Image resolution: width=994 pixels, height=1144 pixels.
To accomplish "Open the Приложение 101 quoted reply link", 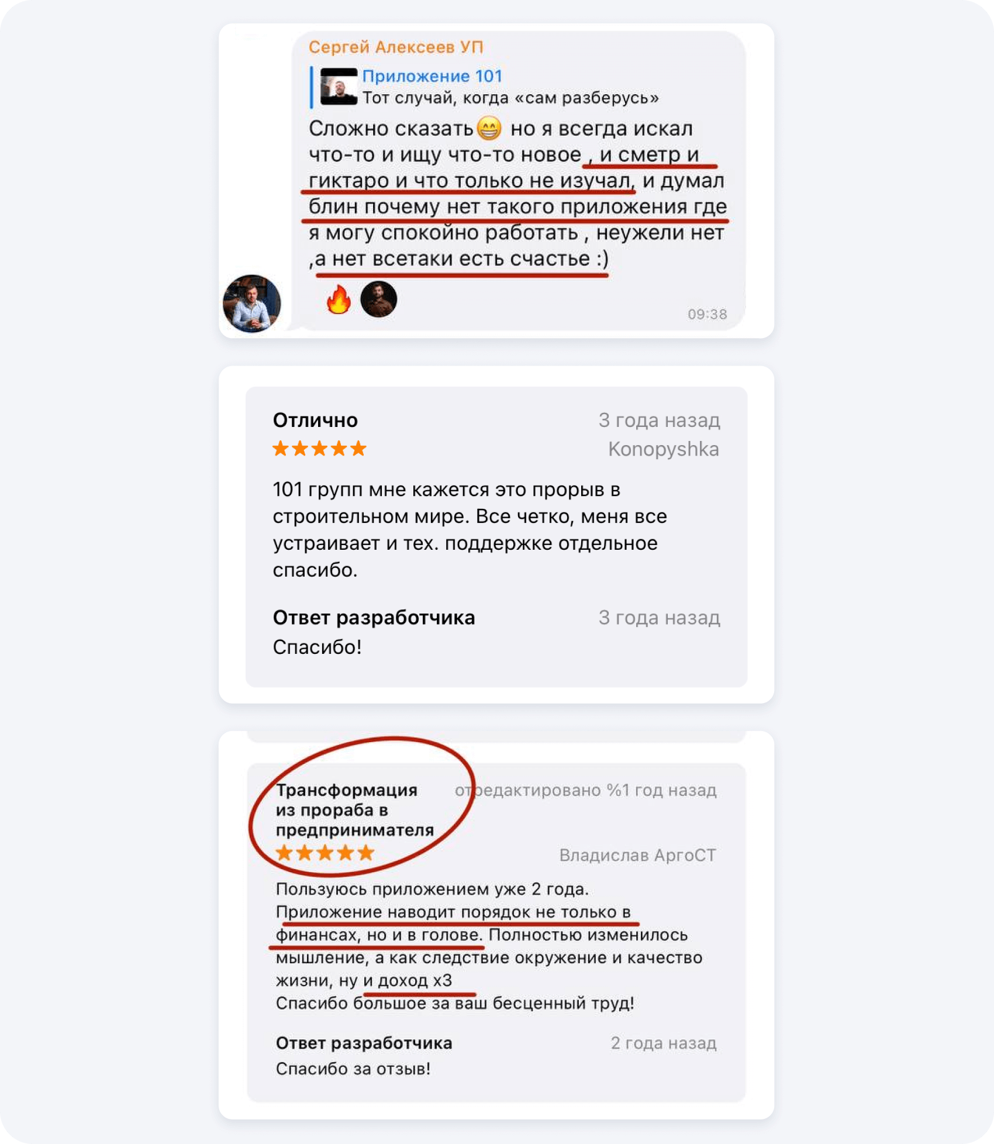I will click(432, 76).
